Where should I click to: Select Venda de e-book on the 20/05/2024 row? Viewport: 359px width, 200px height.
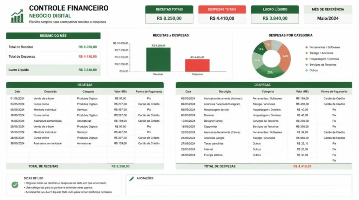click(44, 127)
